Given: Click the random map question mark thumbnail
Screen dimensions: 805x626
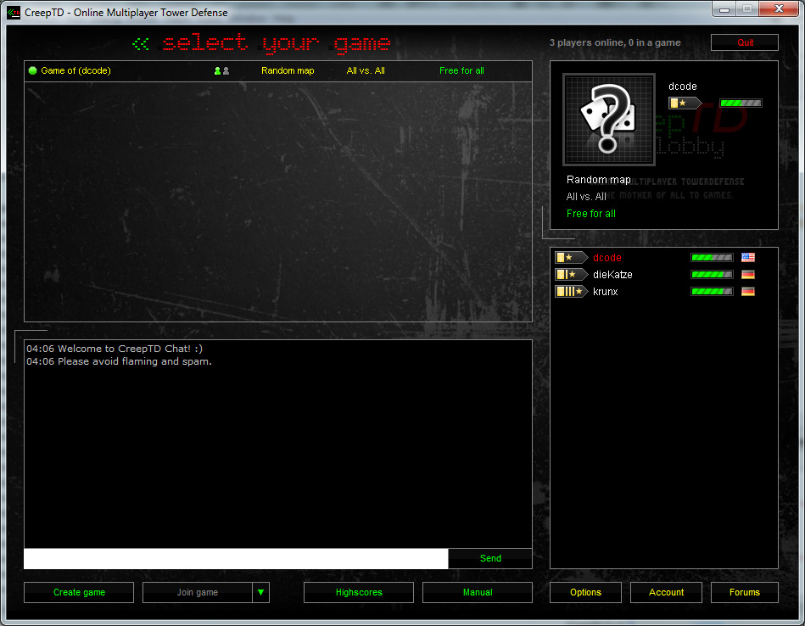Looking at the screenshot, I should pos(609,119).
